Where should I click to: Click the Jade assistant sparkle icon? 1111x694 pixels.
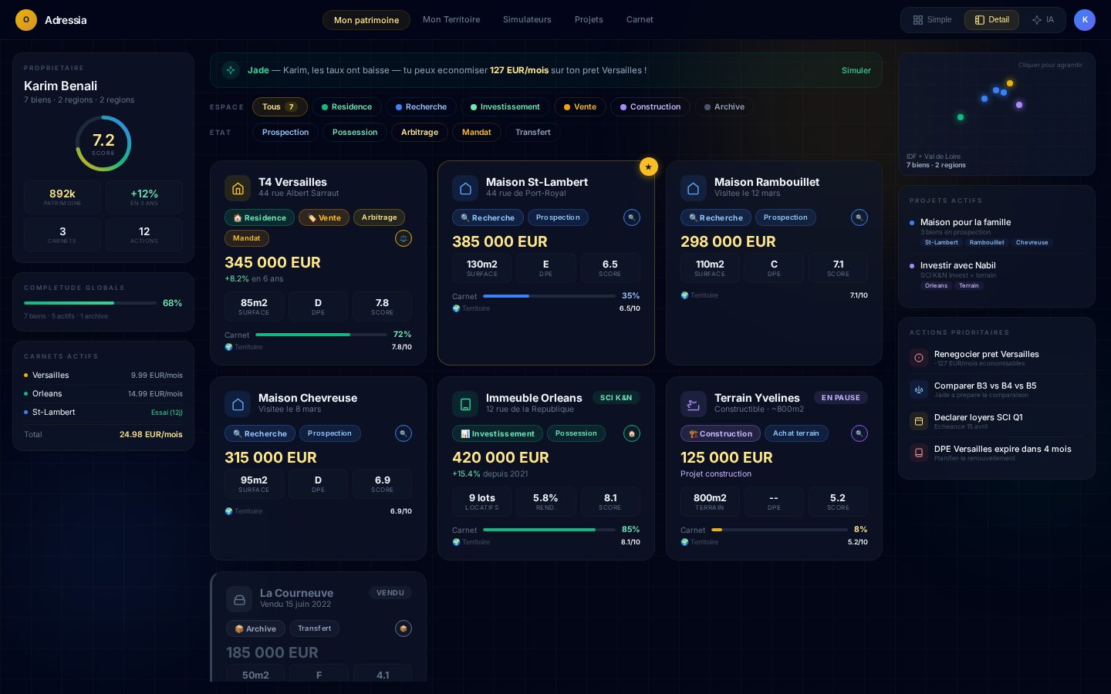click(231, 70)
